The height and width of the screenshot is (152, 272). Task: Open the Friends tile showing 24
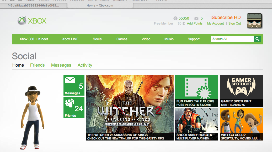point(74,108)
